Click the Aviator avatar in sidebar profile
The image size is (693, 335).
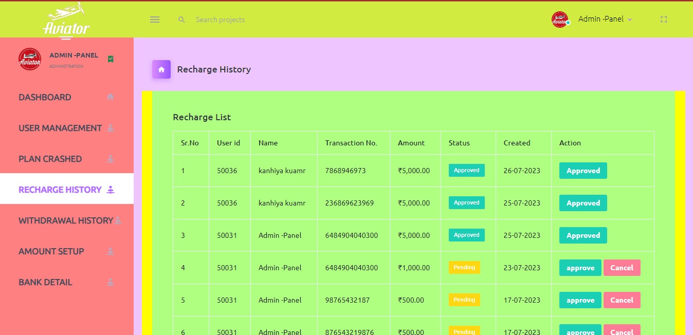(30, 59)
